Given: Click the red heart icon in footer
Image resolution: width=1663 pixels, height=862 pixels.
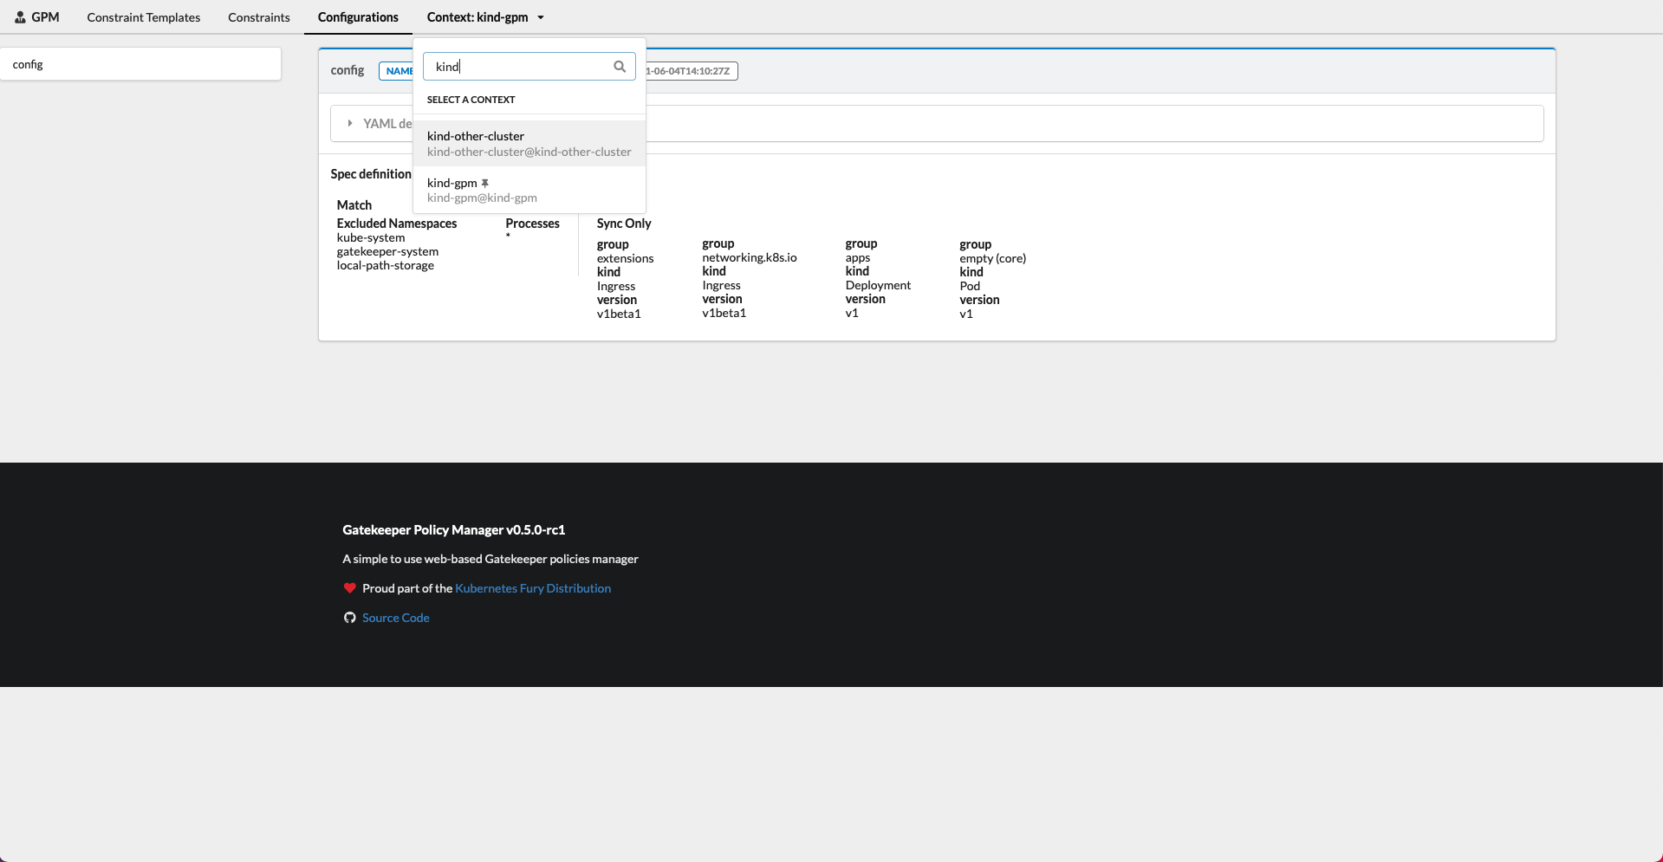Looking at the screenshot, I should [350, 588].
